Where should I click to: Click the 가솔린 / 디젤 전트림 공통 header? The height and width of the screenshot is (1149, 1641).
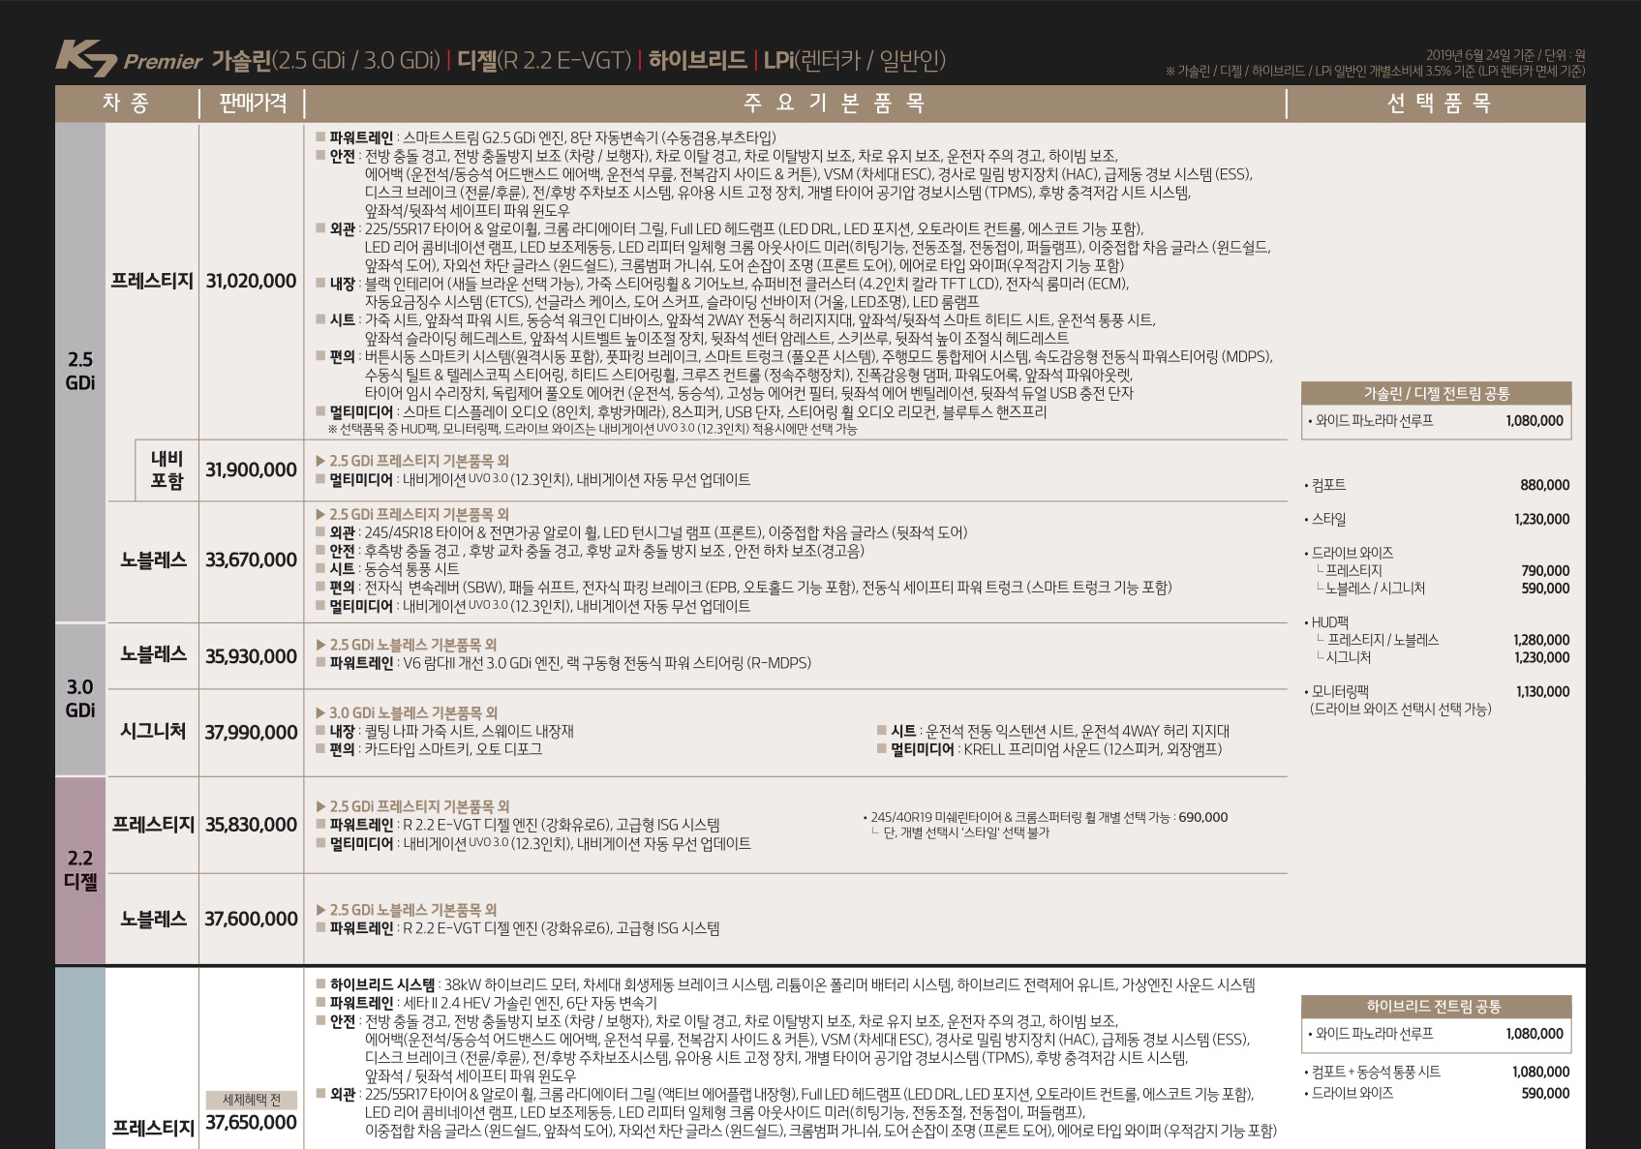1437,393
